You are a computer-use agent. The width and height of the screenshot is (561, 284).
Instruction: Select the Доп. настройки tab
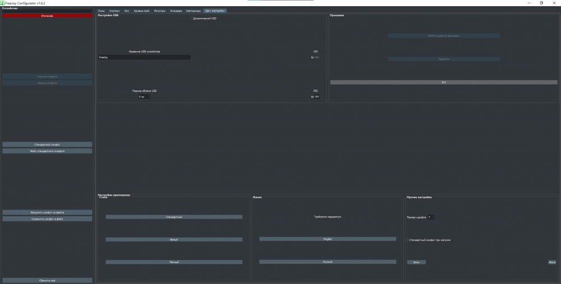tap(215, 11)
